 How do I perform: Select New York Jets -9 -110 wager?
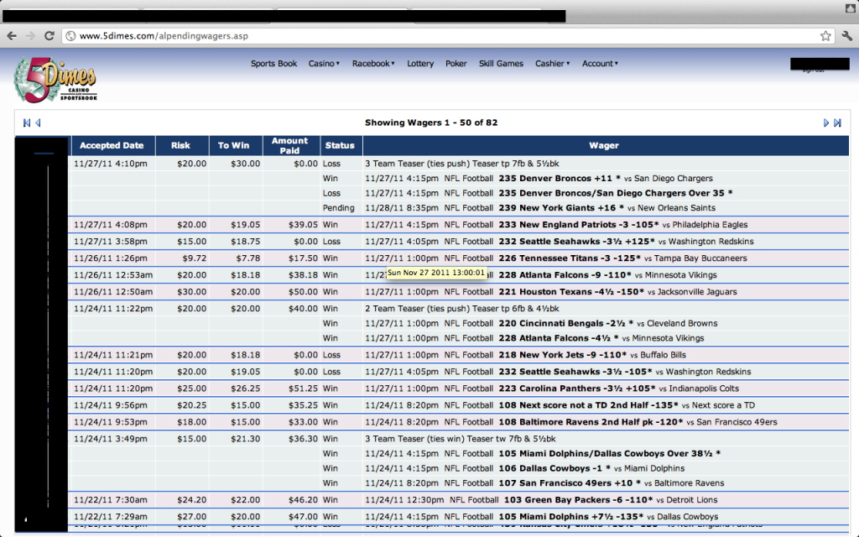525,355
